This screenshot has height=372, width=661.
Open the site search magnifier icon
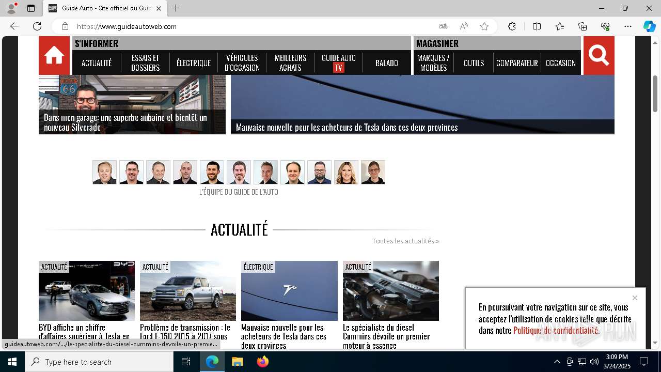(599, 56)
